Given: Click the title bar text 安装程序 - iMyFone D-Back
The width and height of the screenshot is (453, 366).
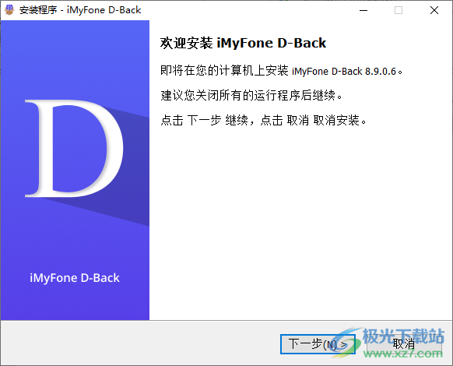Looking at the screenshot, I should [80, 10].
